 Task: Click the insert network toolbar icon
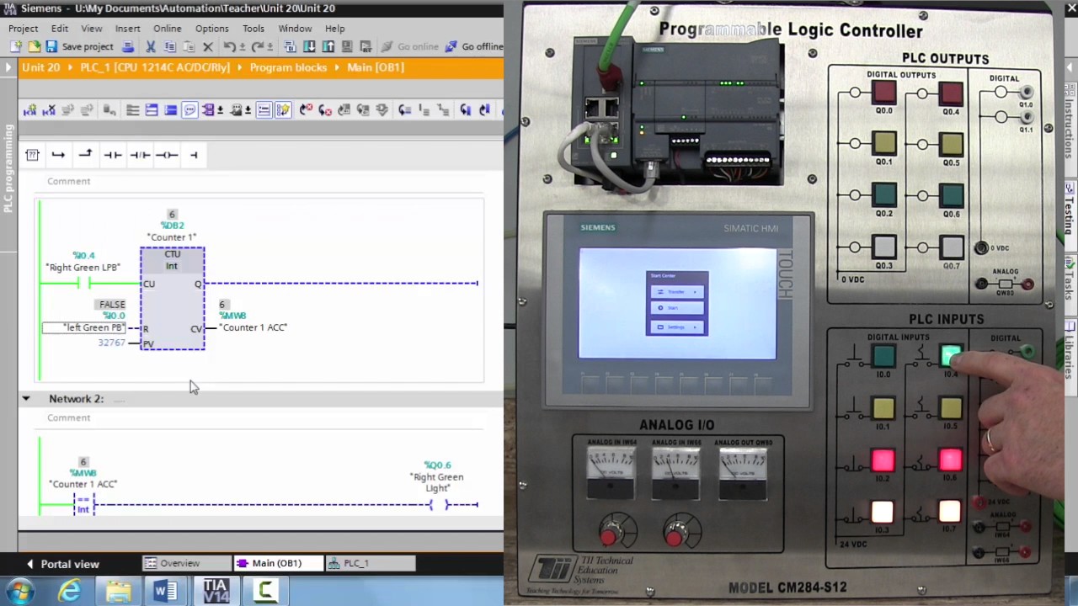(x=30, y=110)
